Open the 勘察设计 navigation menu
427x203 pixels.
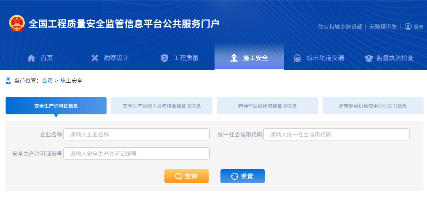tap(110, 58)
